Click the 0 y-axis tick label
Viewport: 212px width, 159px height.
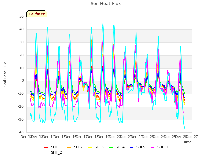[x=23, y=81]
